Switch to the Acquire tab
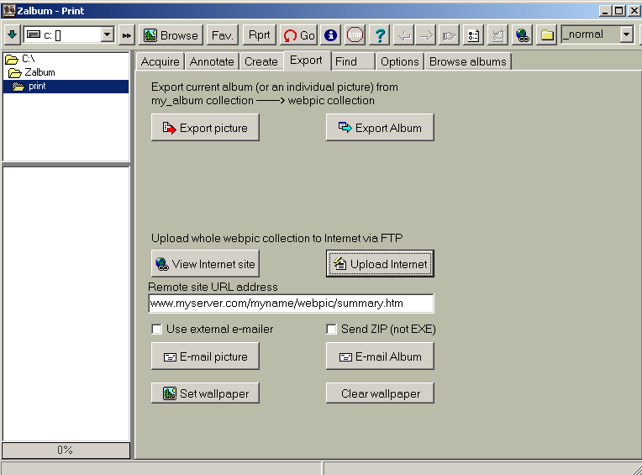642x475 pixels. pos(160,61)
